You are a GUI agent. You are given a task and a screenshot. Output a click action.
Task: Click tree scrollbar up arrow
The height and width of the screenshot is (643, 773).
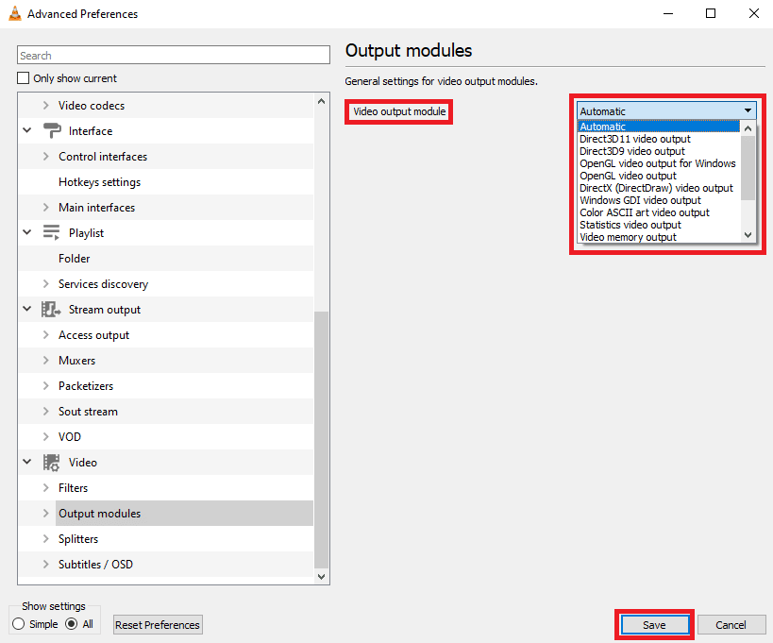pyautogui.click(x=322, y=101)
